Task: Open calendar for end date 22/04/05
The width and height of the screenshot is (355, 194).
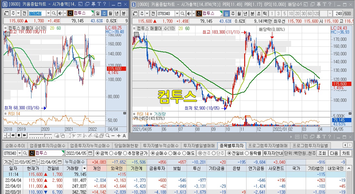Action: (60, 162)
